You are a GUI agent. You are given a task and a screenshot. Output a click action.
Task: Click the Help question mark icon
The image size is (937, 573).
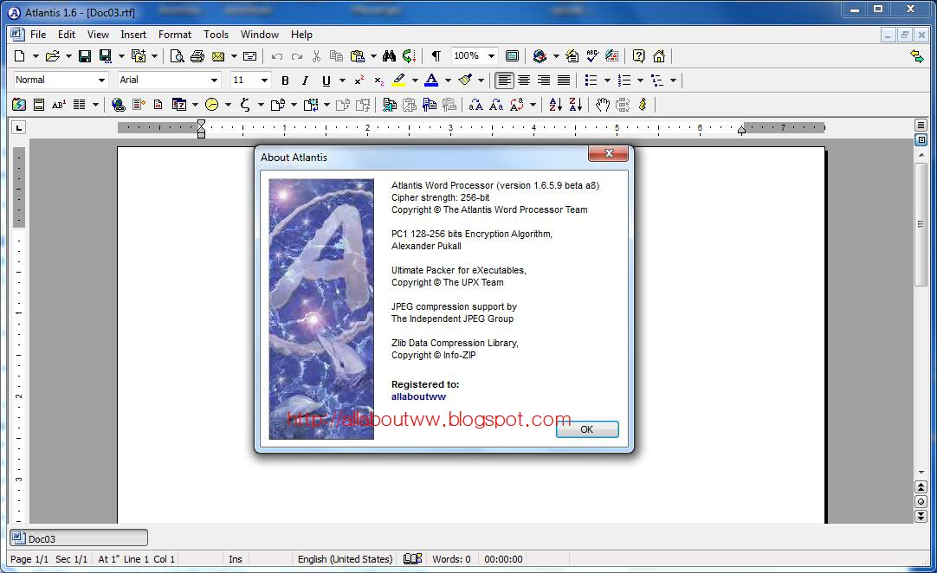pyautogui.click(x=639, y=56)
